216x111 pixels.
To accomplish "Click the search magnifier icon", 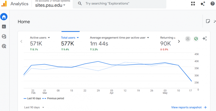I will pos(80,3).
